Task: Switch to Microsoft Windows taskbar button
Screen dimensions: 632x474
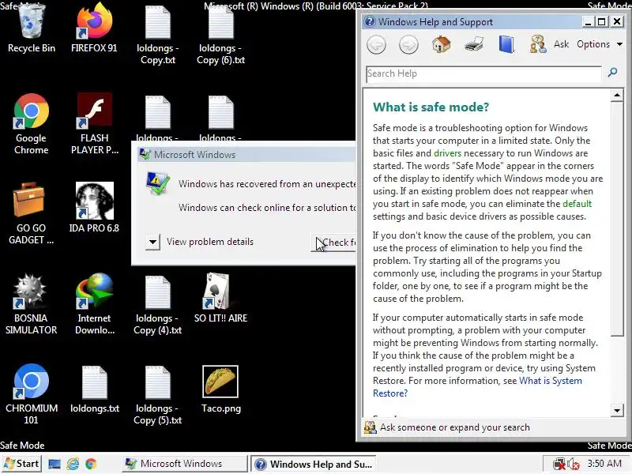Action: coord(184,464)
